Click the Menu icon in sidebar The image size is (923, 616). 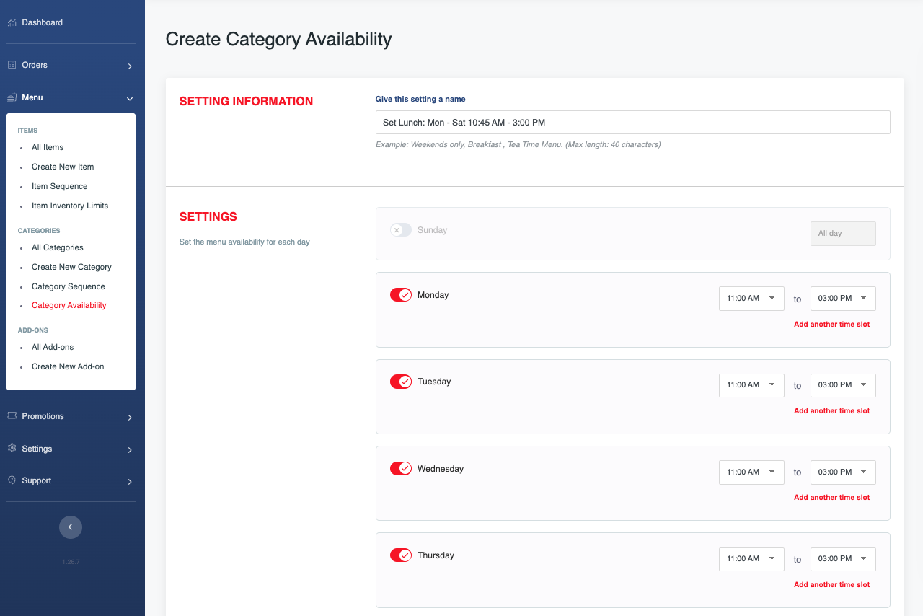[12, 97]
